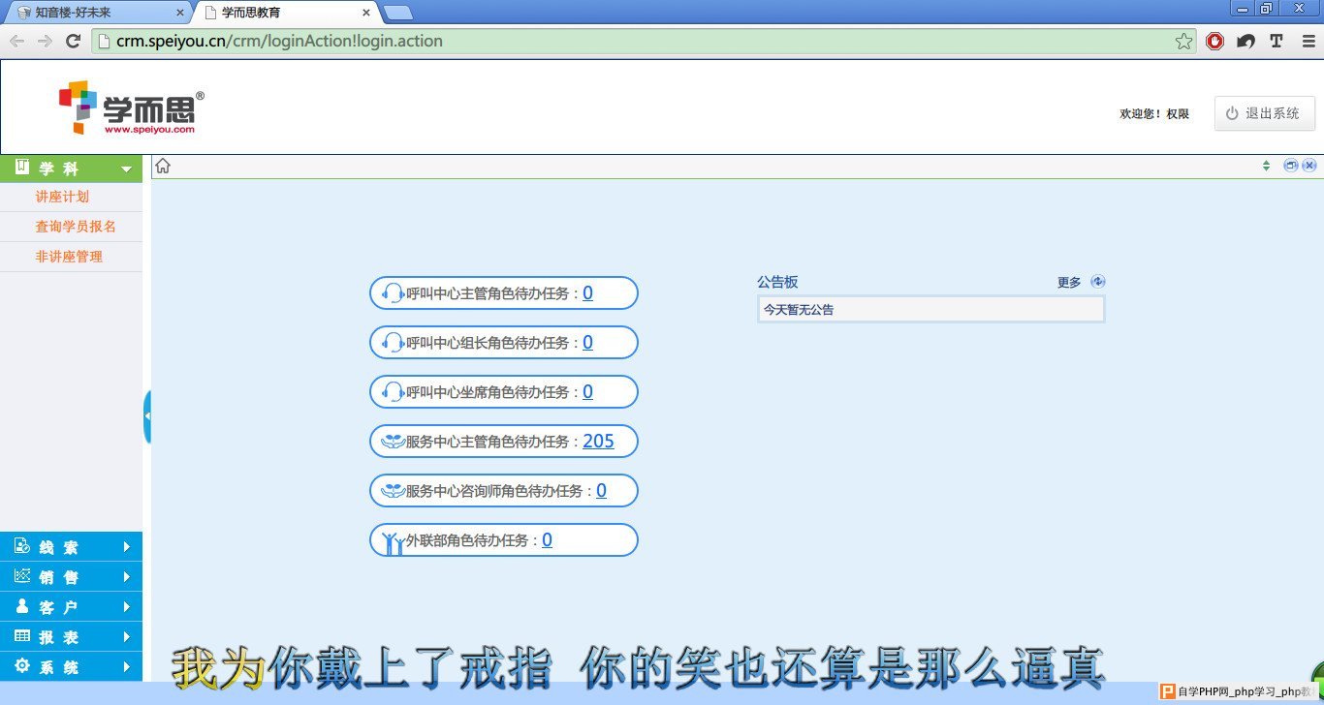Select the 学而思教育 browser tab
Image resolution: width=1324 pixels, height=705 pixels.
286,13
